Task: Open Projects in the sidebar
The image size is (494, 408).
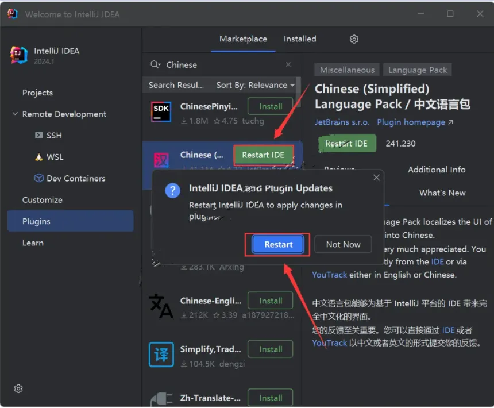Action: [x=37, y=93]
